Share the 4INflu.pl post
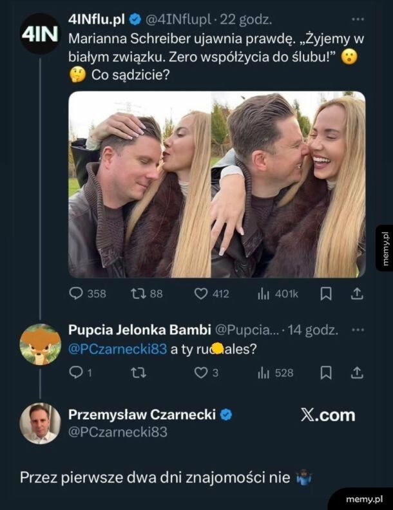Image resolution: width=393 pixels, height=510 pixels. click(x=356, y=294)
